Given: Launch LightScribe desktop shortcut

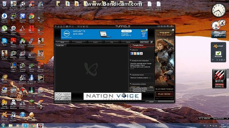Looking at the screenshot, I should (x=40, y=79).
